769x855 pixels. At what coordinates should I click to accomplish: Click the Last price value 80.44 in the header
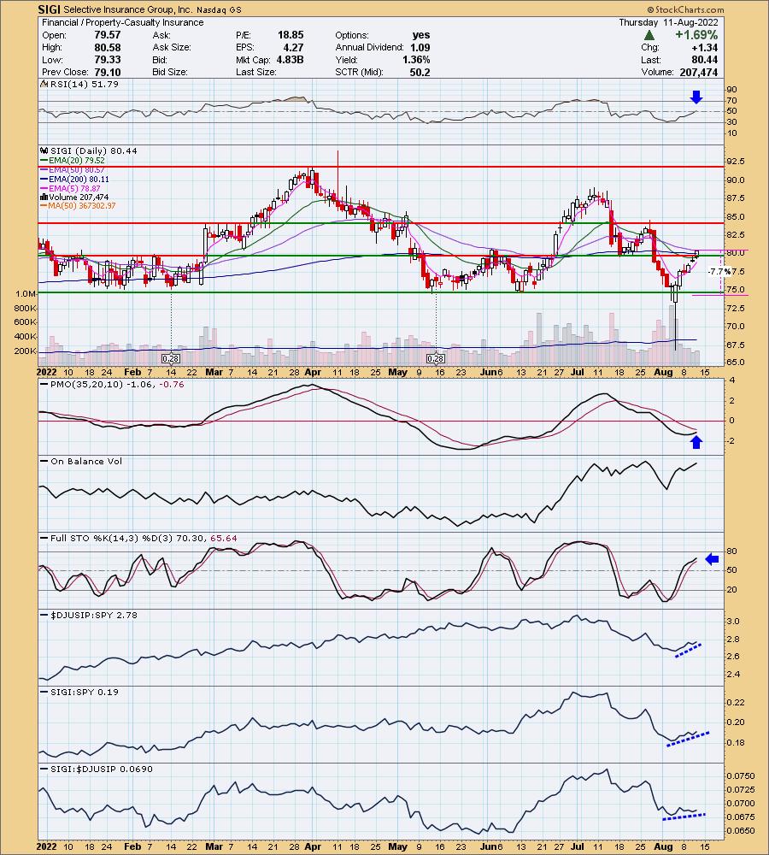pos(705,60)
